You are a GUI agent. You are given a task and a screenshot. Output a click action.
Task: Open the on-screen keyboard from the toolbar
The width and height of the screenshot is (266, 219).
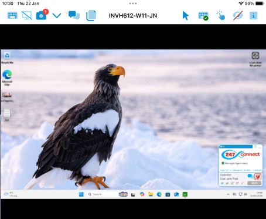coord(12,15)
